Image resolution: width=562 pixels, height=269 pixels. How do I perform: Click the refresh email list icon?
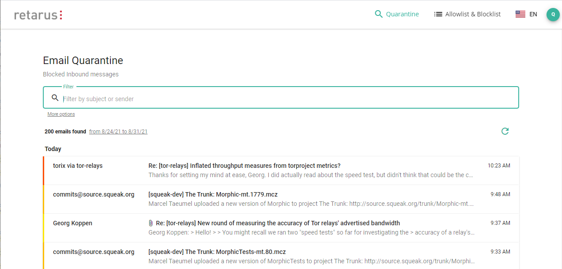505,131
